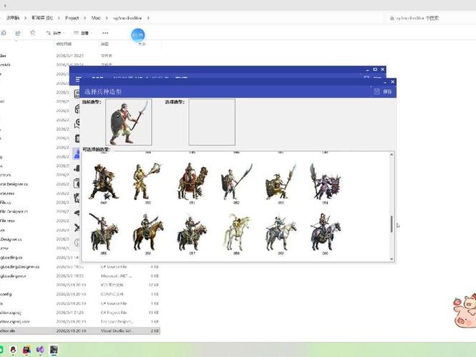Image resolution: width=476 pixels, height=357 pixels.
Task: Maximize the editor window behind the dialog
Action: click(375, 69)
